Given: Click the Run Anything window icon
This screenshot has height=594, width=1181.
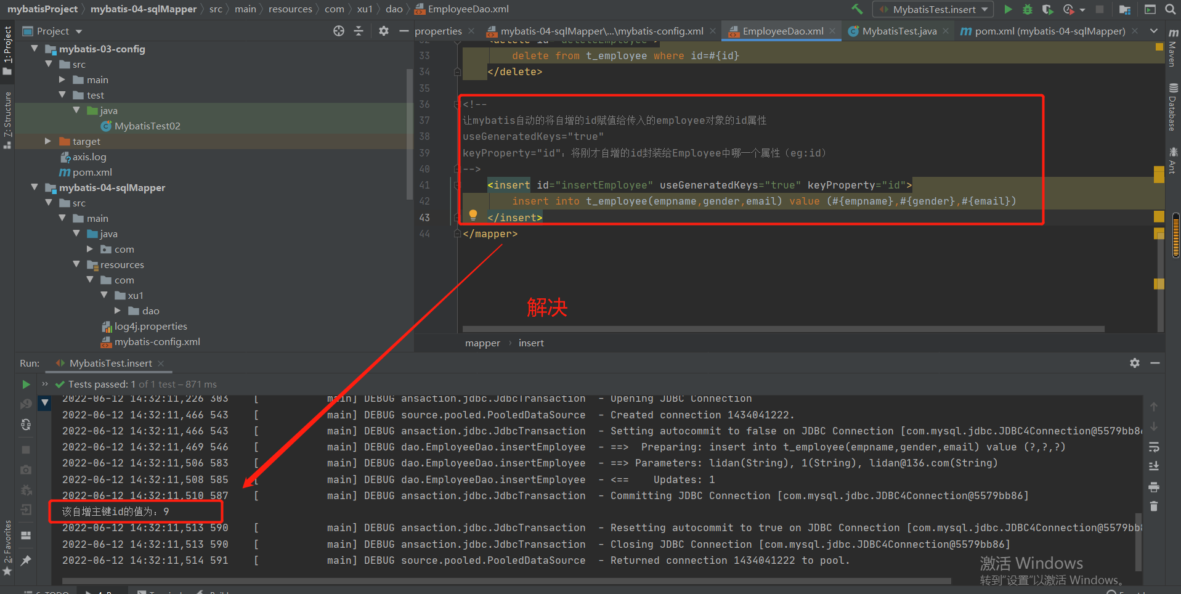Looking at the screenshot, I should (1150, 9).
